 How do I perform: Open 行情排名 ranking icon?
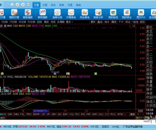71,14
